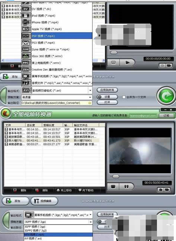Click the clear (清除) icon in lower toolbar

pyautogui.click(x=37, y=190)
